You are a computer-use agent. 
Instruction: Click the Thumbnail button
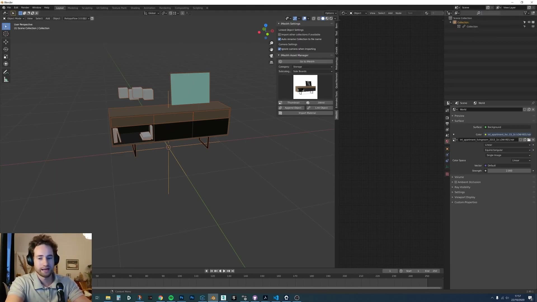291,103
